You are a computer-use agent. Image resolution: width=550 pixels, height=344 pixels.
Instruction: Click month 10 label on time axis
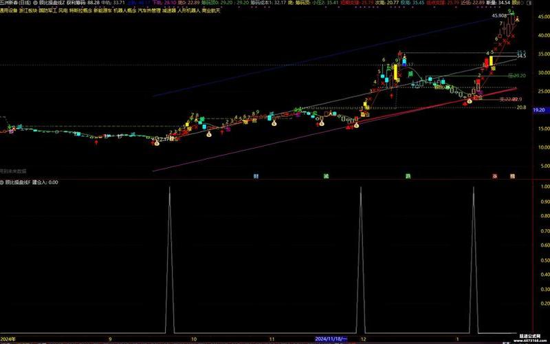pyautogui.click(x=194, y=339)
